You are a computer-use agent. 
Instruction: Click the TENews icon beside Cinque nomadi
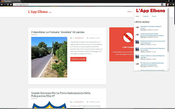pos(137,56)
